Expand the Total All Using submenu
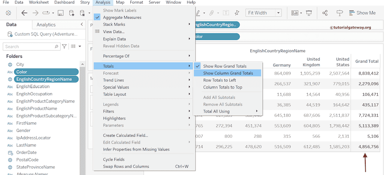Screen dimensions: 384x175 coord(228,111)
